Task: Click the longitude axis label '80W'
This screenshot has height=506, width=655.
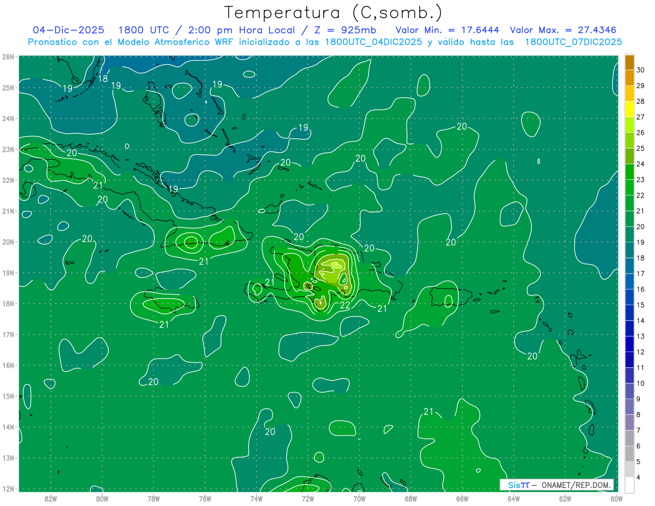Action: coord(102,498)
